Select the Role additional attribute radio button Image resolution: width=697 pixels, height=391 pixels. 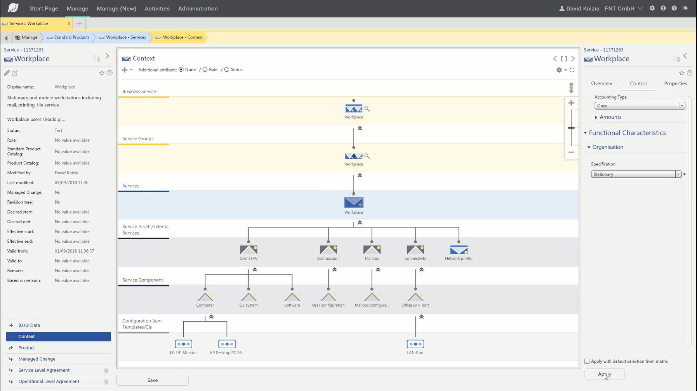click(205, 70)
